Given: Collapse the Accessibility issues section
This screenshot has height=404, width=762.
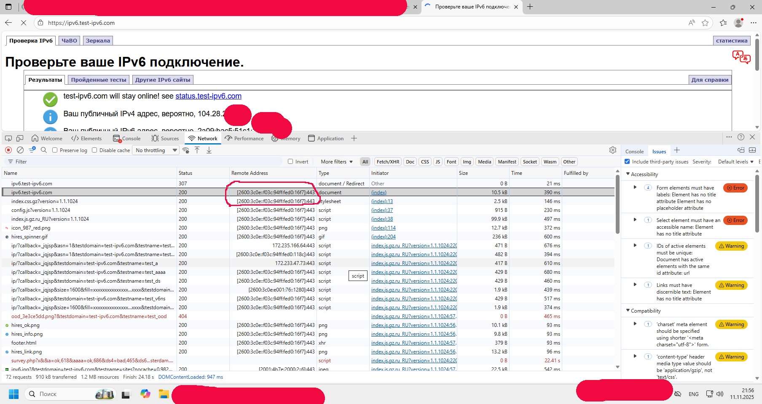Looking at the screenshot, I should click(x=628, y=174).
